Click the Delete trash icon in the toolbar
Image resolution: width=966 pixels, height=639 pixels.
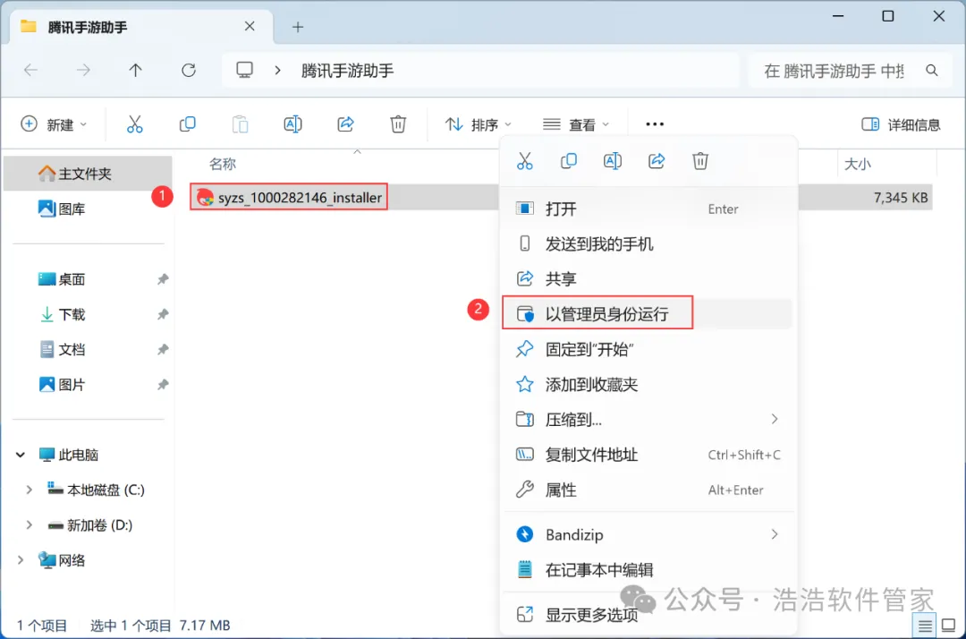(x=398, y=124)
